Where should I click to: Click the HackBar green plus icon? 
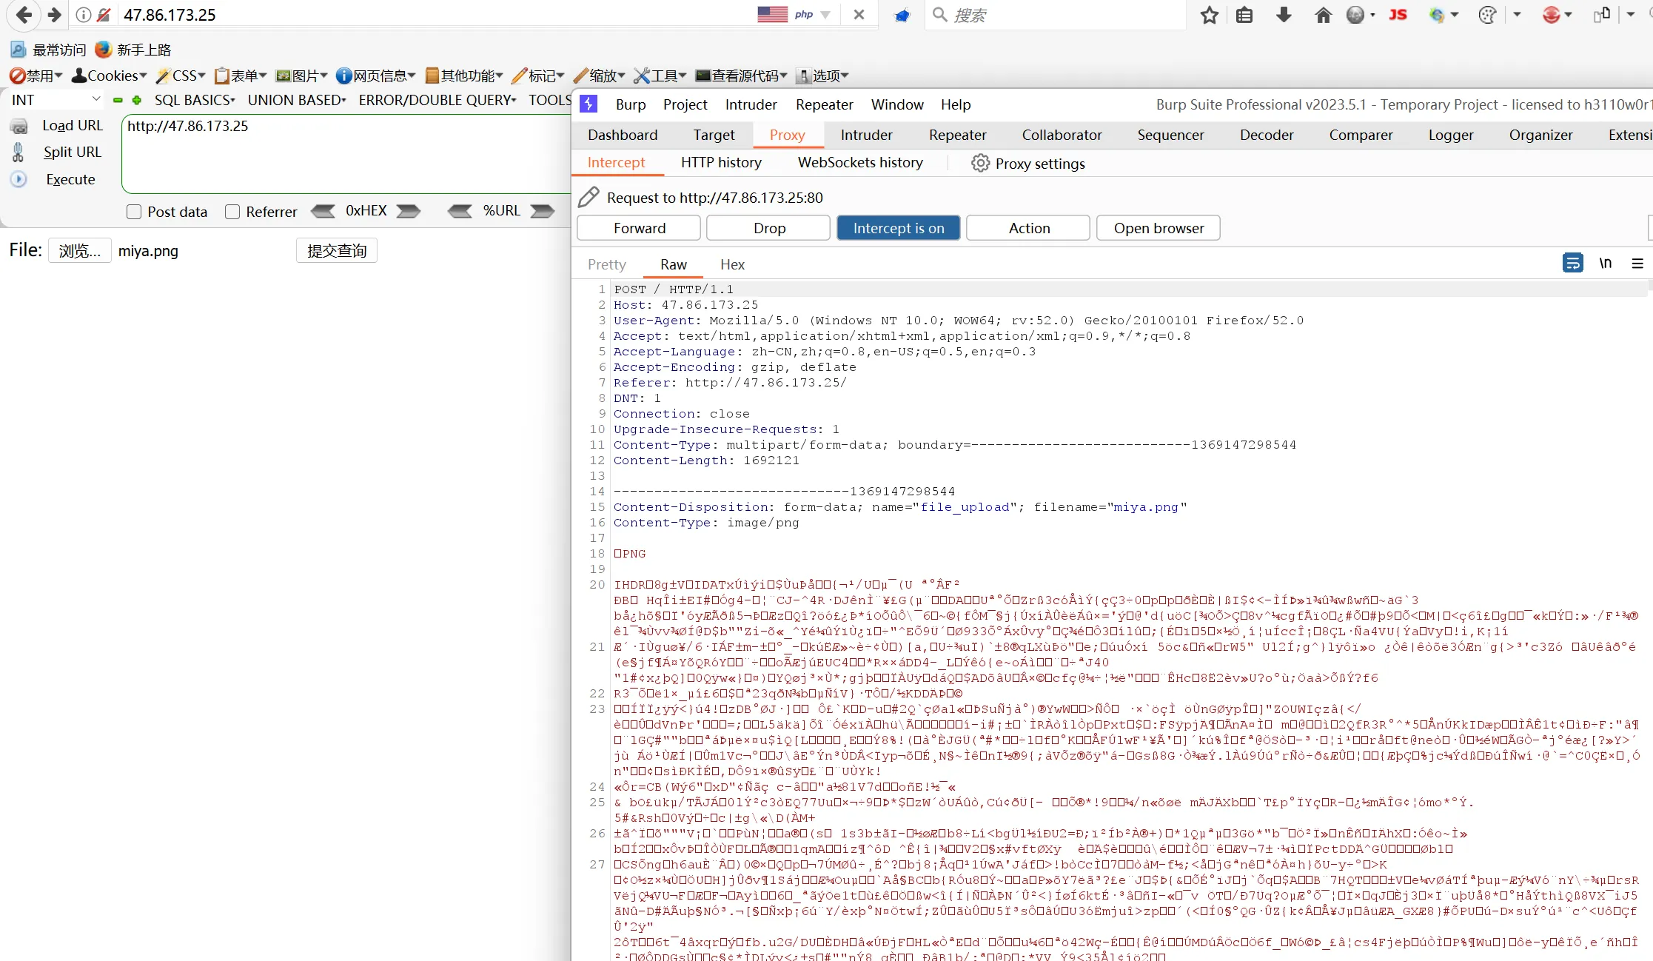coord(136,100)
